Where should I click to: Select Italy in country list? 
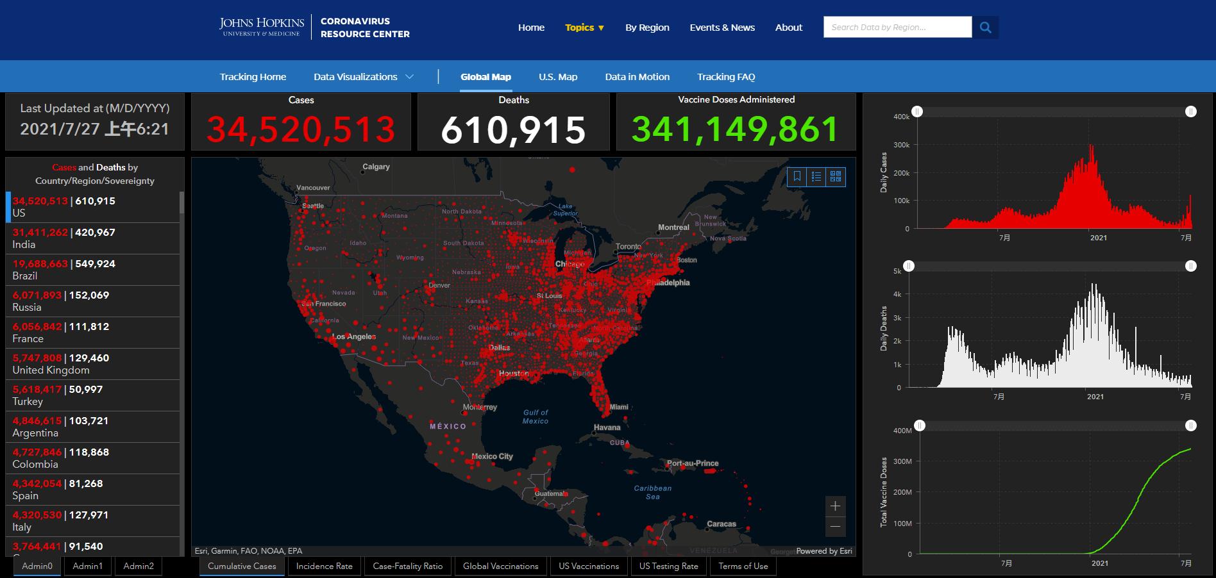coord(93,521)
